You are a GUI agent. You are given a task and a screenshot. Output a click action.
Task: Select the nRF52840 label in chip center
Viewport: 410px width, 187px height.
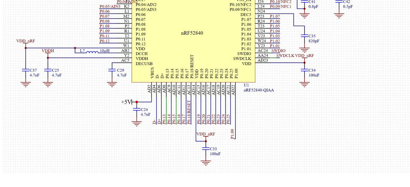click(192, 33)
